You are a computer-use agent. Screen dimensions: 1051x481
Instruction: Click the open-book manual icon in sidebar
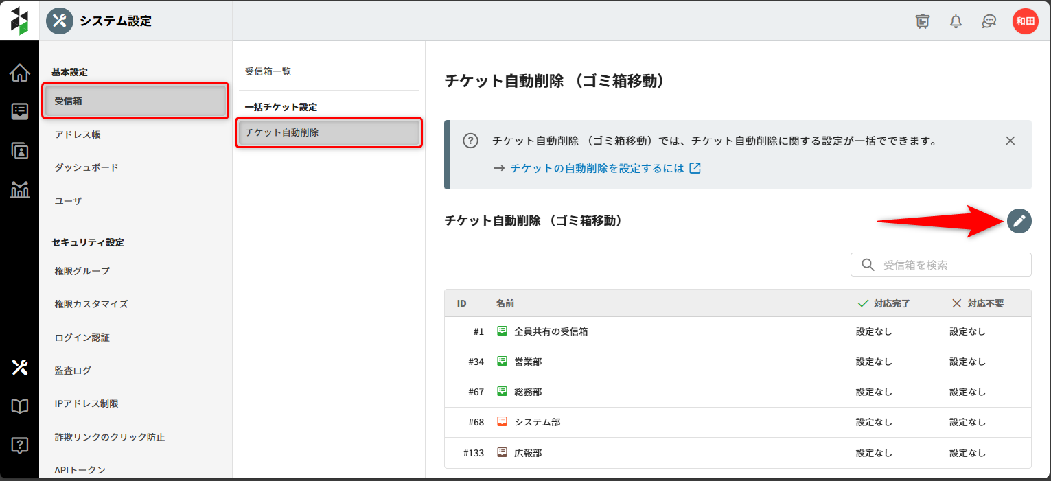point(19,407)
